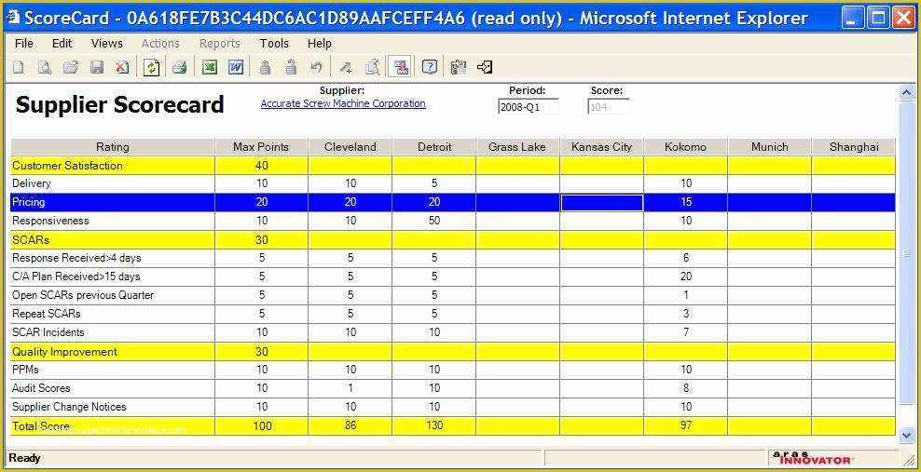921x472 pixels.
Task: Select Supplier Change Notices row label
Action: tap(69, 407)
